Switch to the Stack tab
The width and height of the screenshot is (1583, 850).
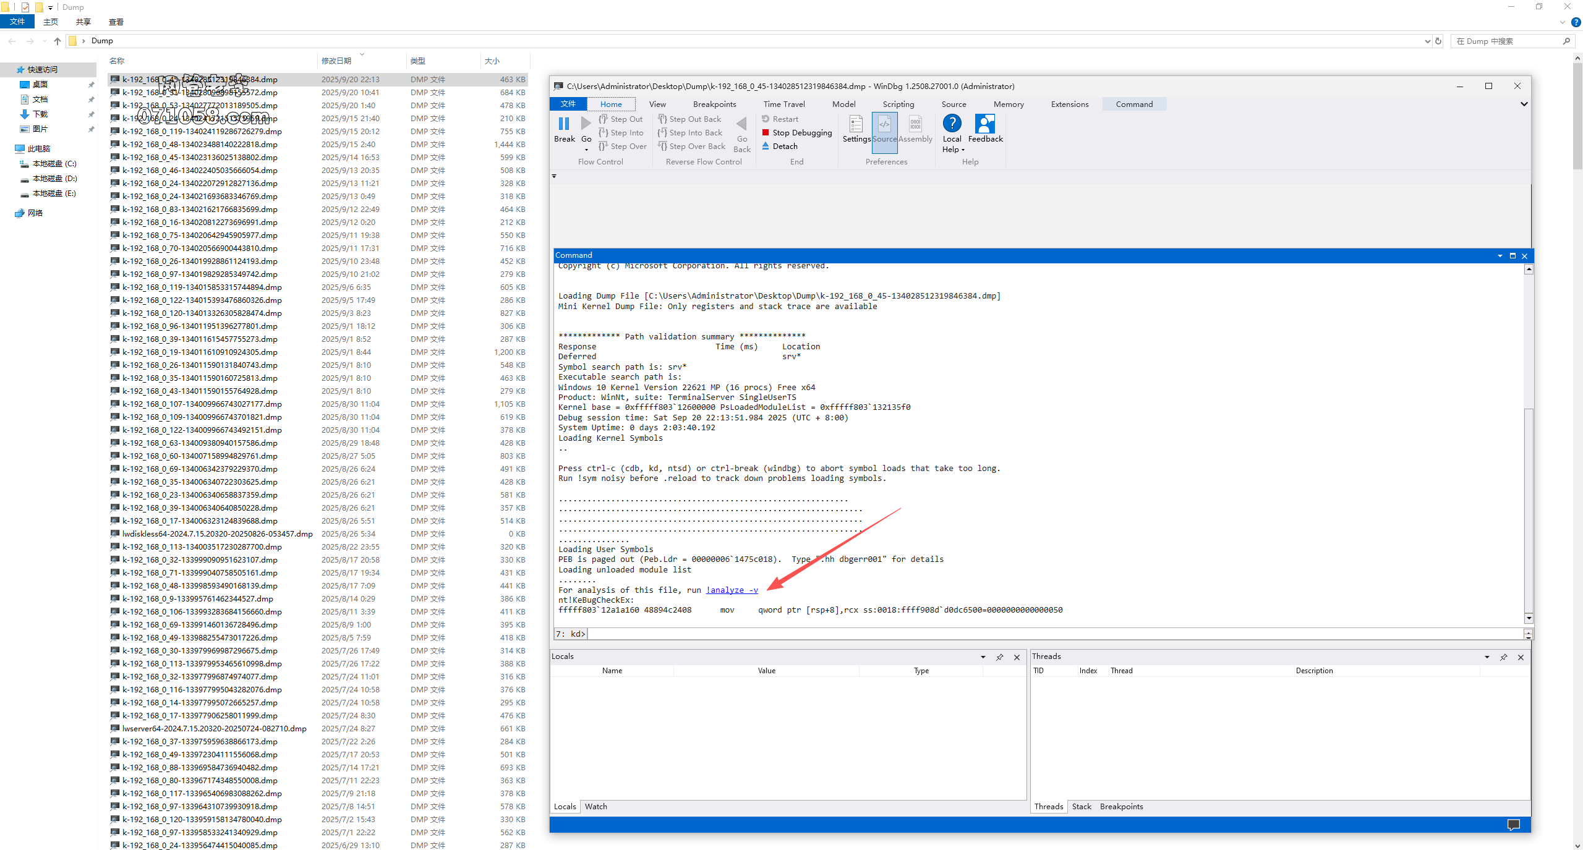[x=1081, y=806]
